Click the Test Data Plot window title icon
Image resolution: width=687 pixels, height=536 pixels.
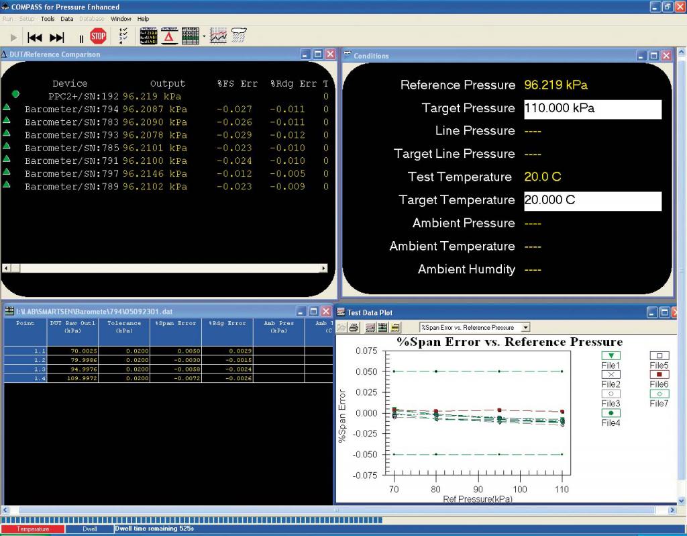[341, 312]
